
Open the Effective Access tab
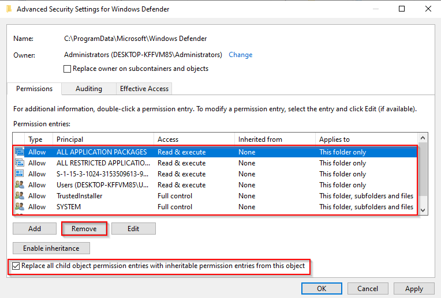click(x=144, y=89)
